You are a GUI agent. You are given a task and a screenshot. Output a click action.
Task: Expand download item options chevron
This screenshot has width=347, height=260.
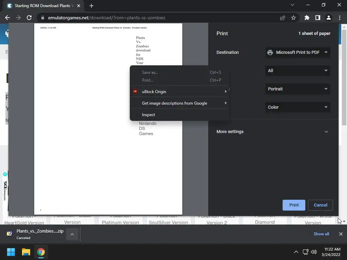pyautogui.click(x=72, y=234)
